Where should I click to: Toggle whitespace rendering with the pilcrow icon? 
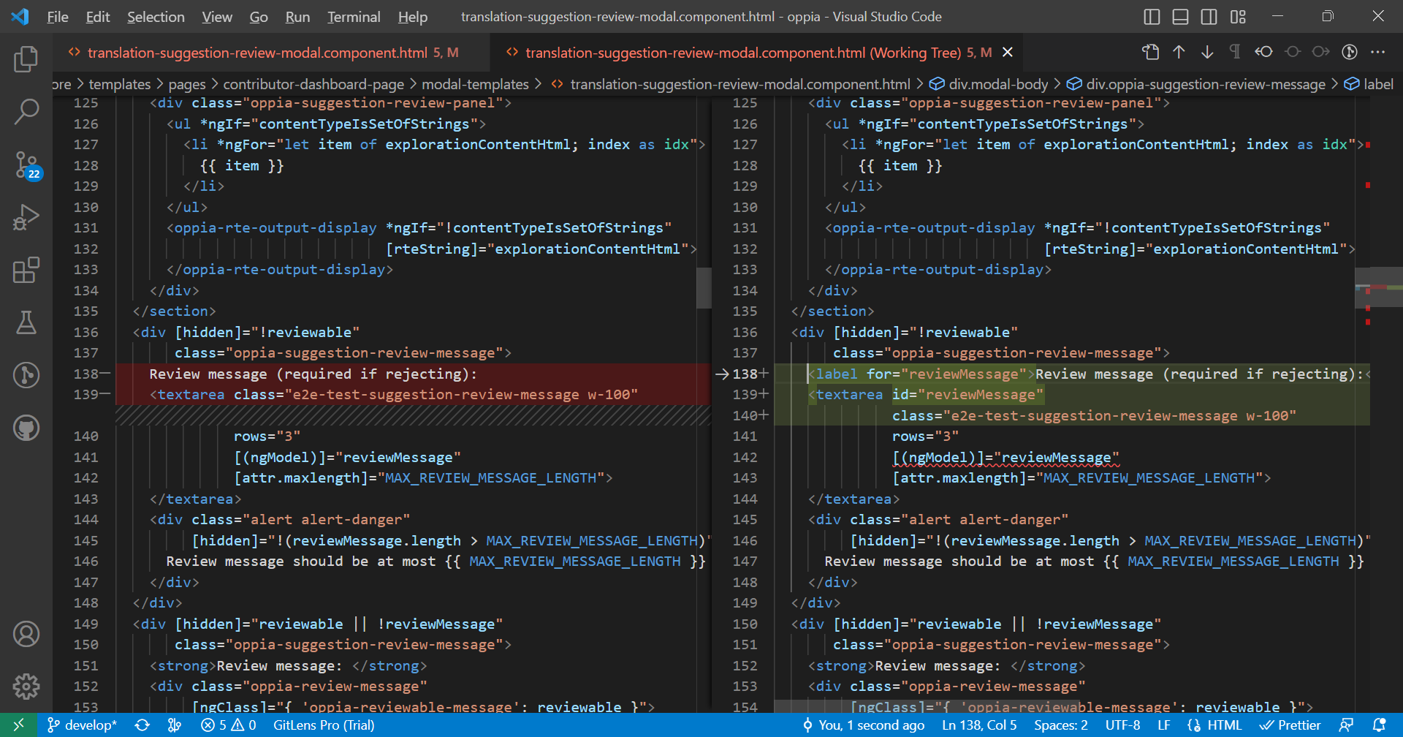1235,52
